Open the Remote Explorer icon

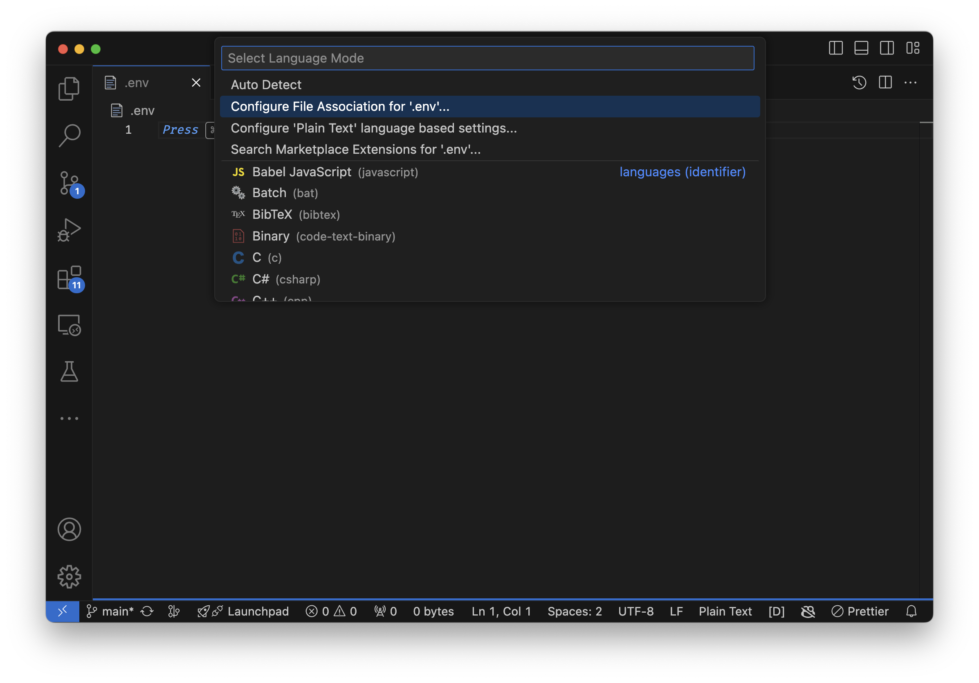pos(69,325)
